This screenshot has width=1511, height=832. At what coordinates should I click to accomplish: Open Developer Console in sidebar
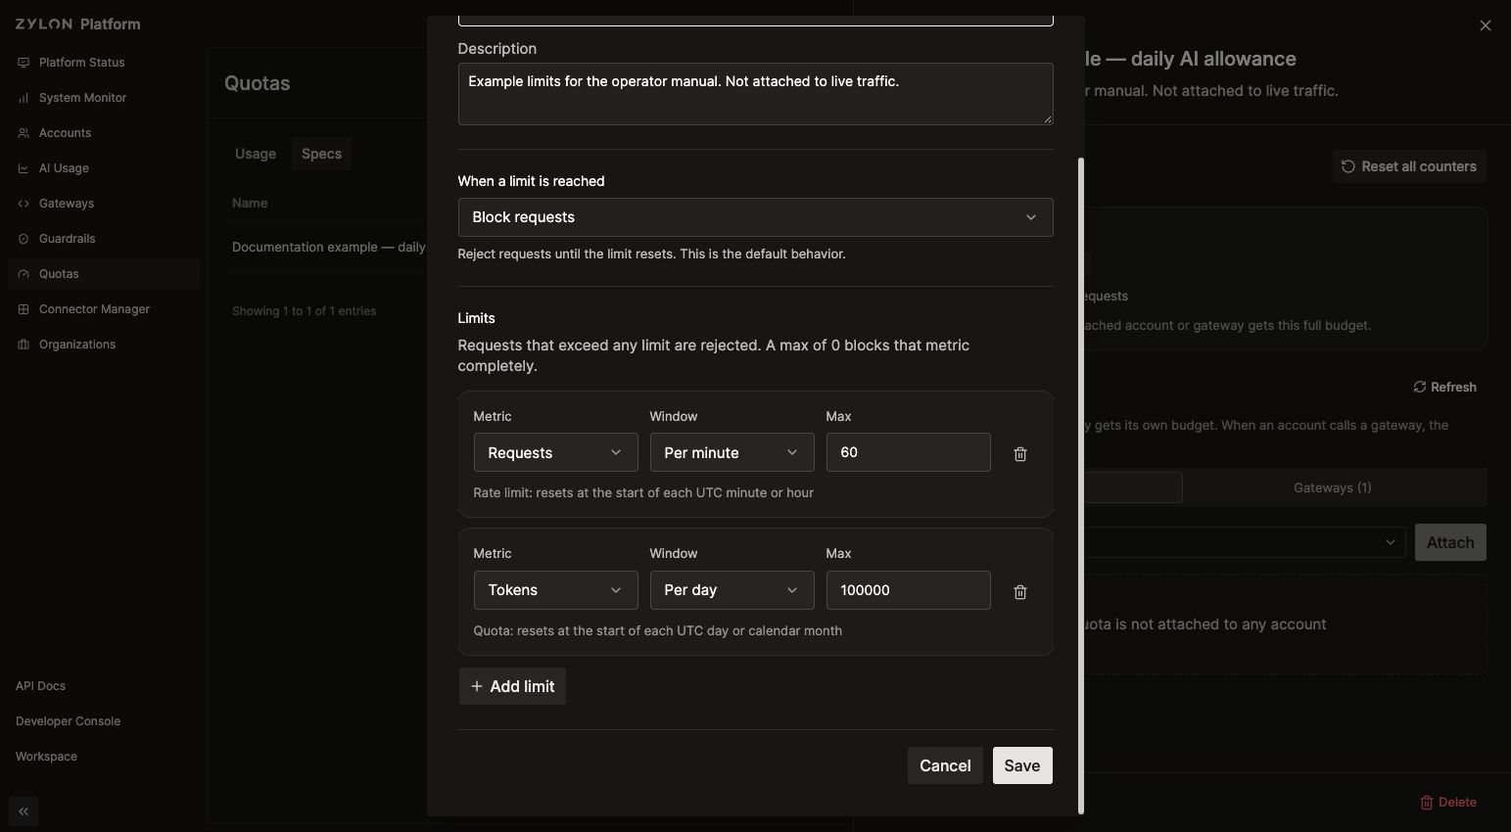coord(68,721)
